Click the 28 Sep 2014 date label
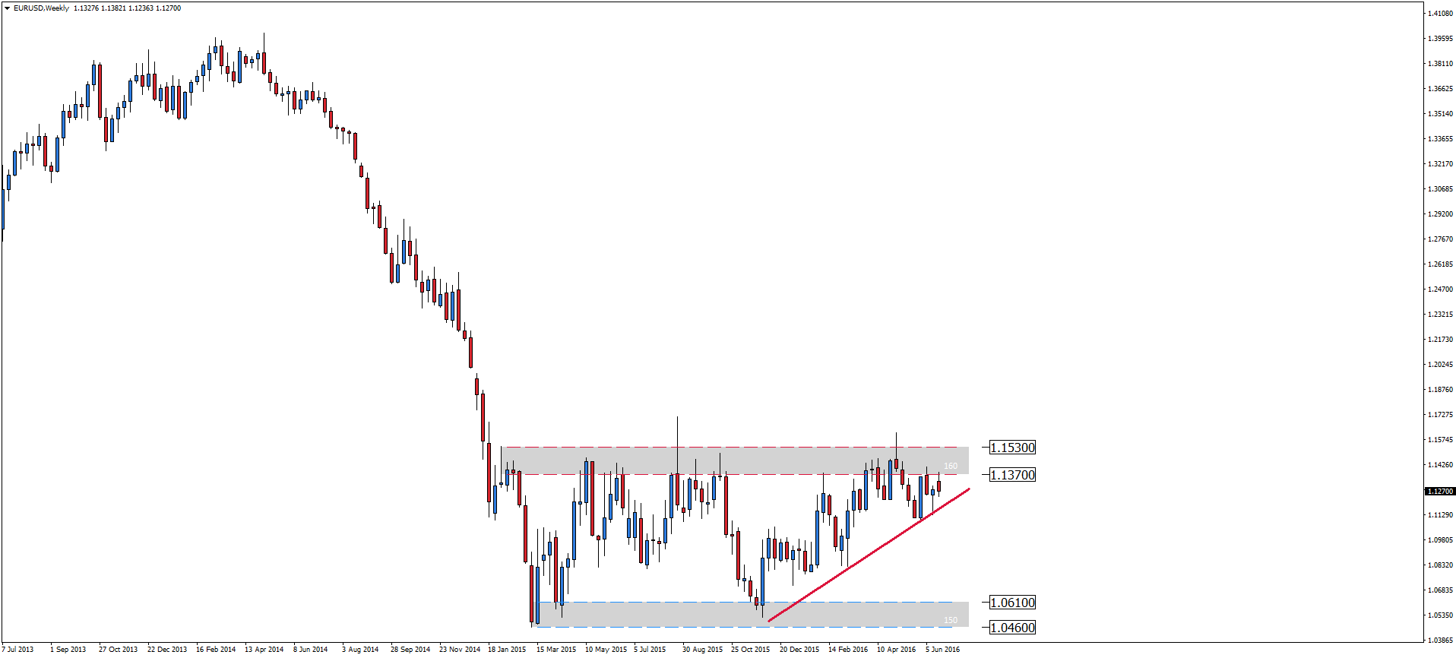 pos(410,650)
